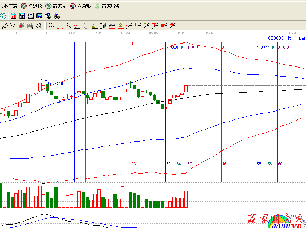This screenshot has width=306, height=228.
Task: Click the red 赢 line tool icon
Action: click(x=164, y=26)
